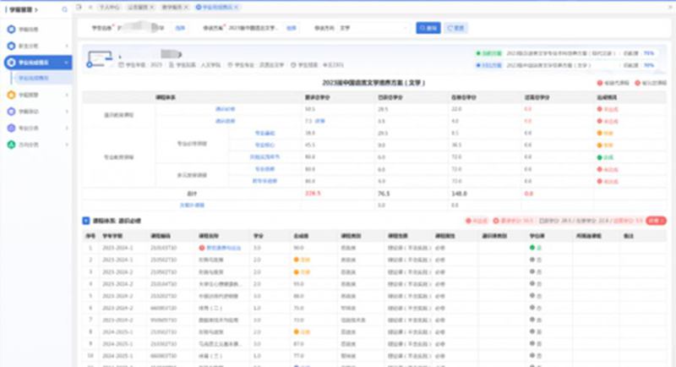Image resolution: width=676 pixels, height=367 pixels.
Task: Click the blue 查询 search button
Action: pos(428,28)
